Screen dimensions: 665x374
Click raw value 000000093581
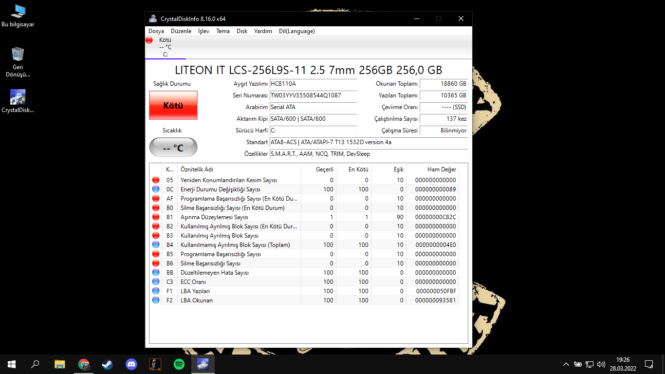pos(436,300)
